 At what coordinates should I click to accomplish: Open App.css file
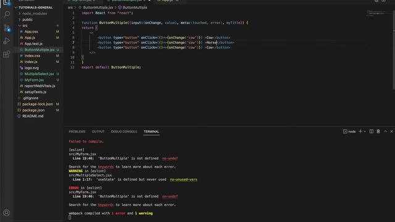click(31, 31)
